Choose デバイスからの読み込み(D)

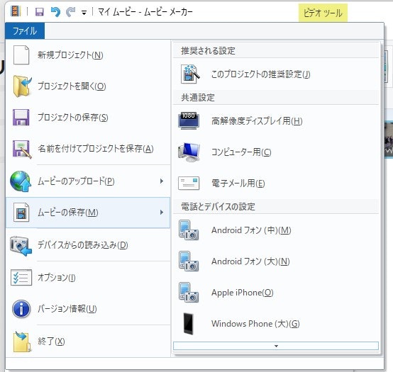pos(88,245)
